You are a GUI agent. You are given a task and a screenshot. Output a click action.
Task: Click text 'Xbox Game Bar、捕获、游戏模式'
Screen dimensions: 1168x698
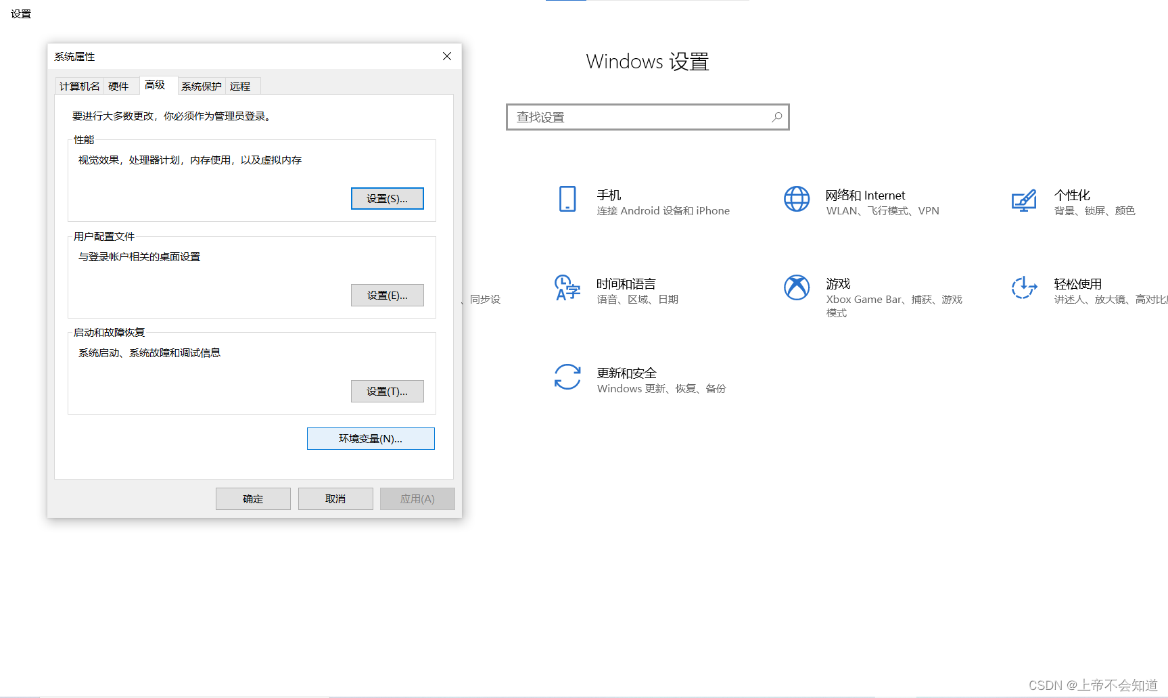[894, 306]
